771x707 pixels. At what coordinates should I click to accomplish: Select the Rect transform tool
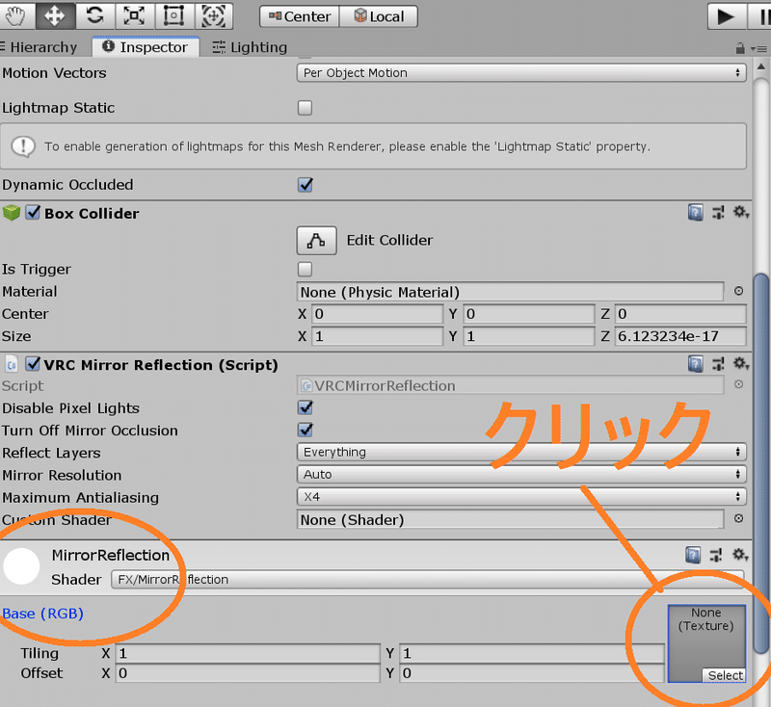(174, 15)
